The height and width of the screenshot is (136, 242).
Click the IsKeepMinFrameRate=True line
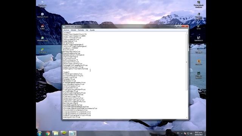(x=75, y=65)
